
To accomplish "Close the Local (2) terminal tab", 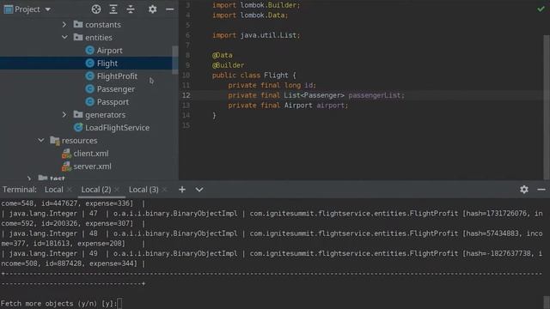I will click(117, 190).
